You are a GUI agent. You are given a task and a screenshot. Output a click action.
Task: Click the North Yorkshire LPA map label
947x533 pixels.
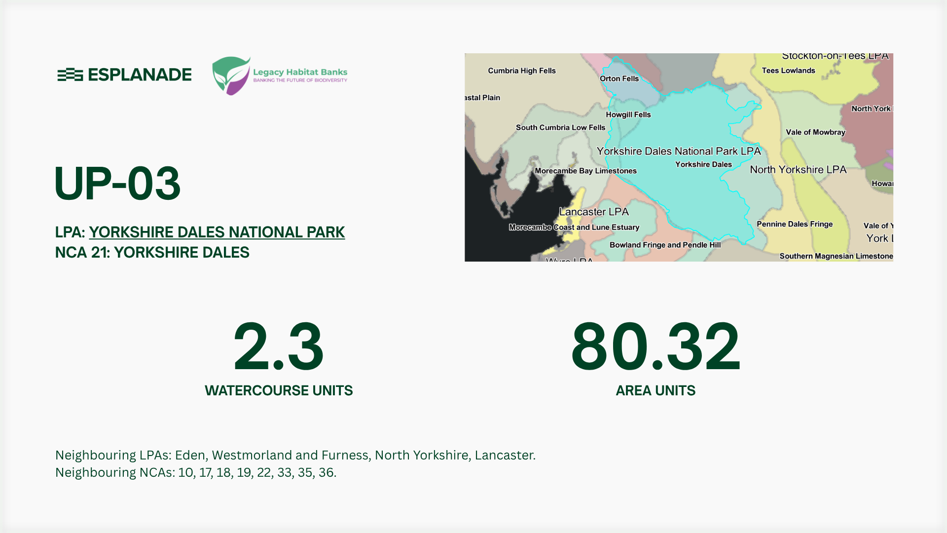click(798, 170)
